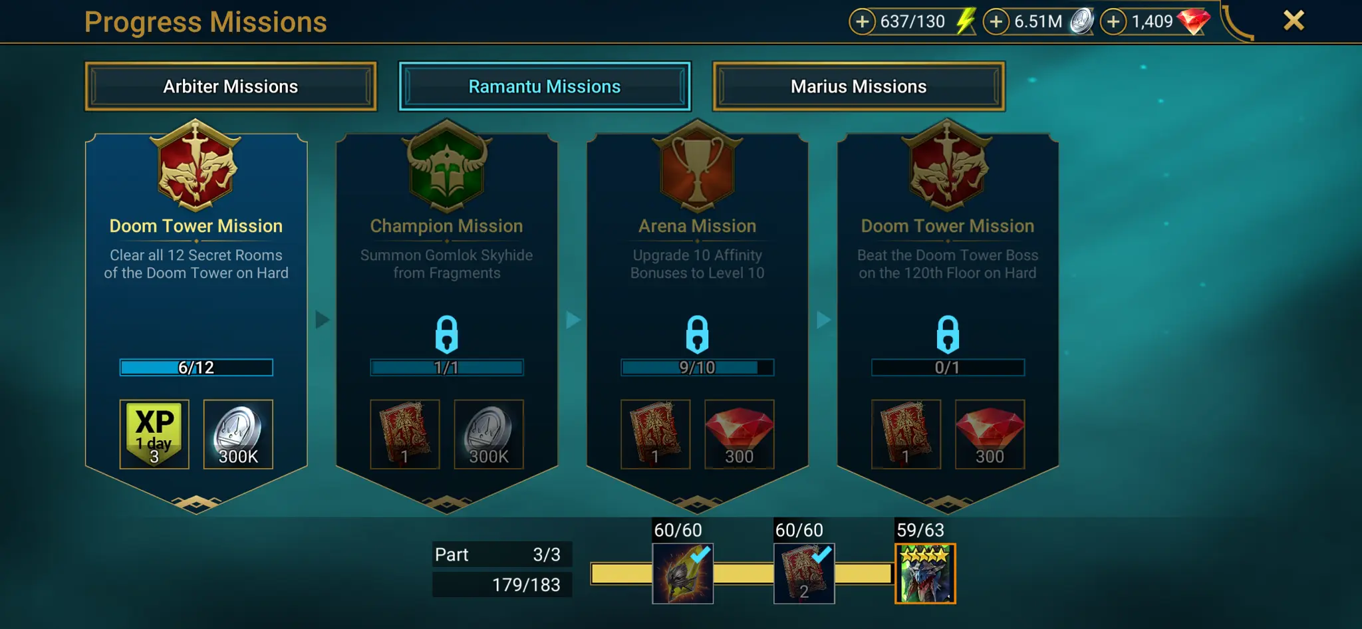The width and height of the screenshot is (1362, 629).
Task: Tap the 6/12 Secret Rooms progress bar
Action: click(196, 368)
